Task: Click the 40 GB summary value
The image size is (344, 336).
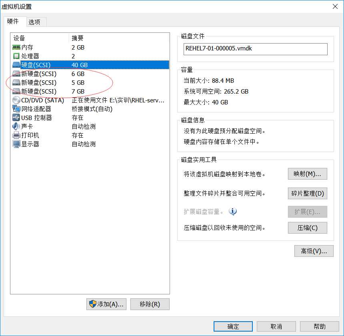Action: (x=80, y=65)
